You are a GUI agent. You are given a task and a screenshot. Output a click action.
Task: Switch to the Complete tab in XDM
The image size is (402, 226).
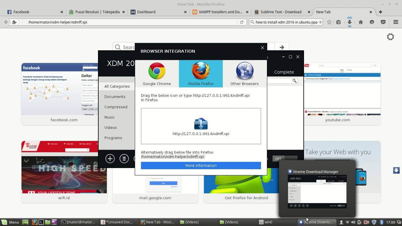(284, 72)
